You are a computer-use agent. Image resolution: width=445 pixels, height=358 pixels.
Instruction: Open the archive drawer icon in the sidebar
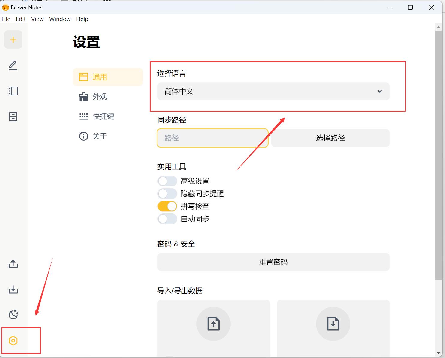point(13,117)
